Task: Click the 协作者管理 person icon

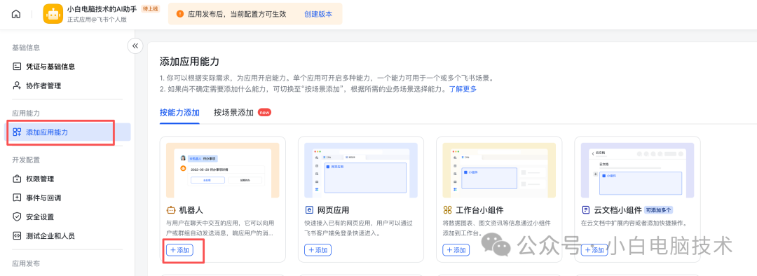Action: pos(17,86)
